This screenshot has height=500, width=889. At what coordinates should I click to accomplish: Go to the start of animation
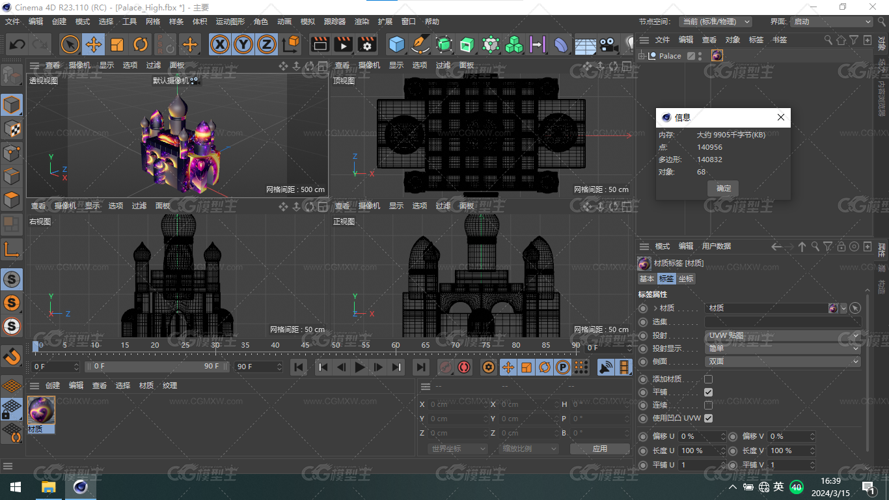tap(299, 367)
